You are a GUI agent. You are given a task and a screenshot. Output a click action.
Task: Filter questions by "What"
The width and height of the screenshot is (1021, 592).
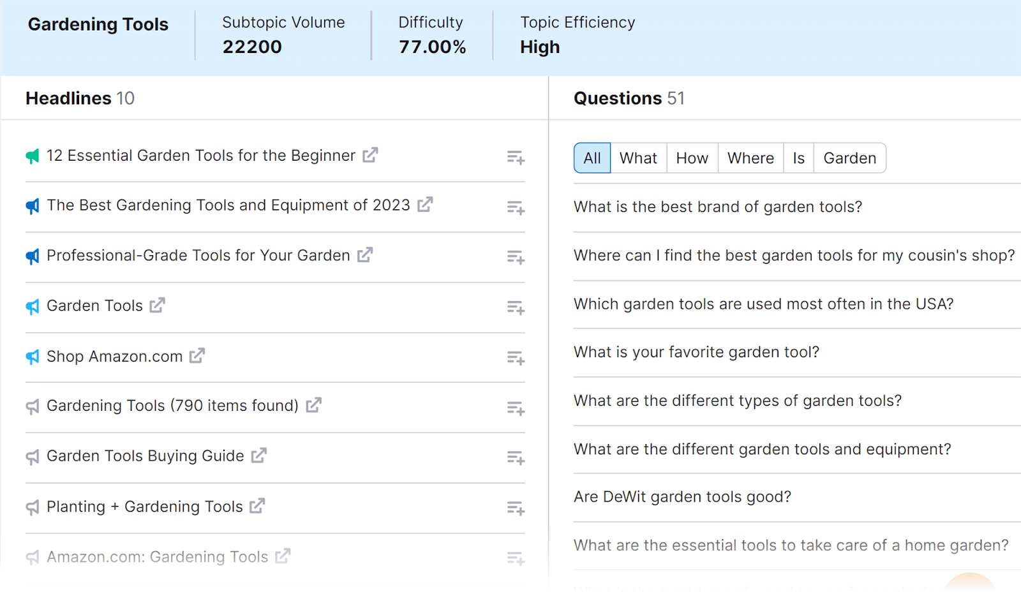point(638,158)
